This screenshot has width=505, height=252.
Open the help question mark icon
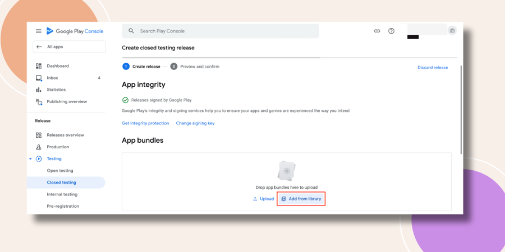click(391, 31)
